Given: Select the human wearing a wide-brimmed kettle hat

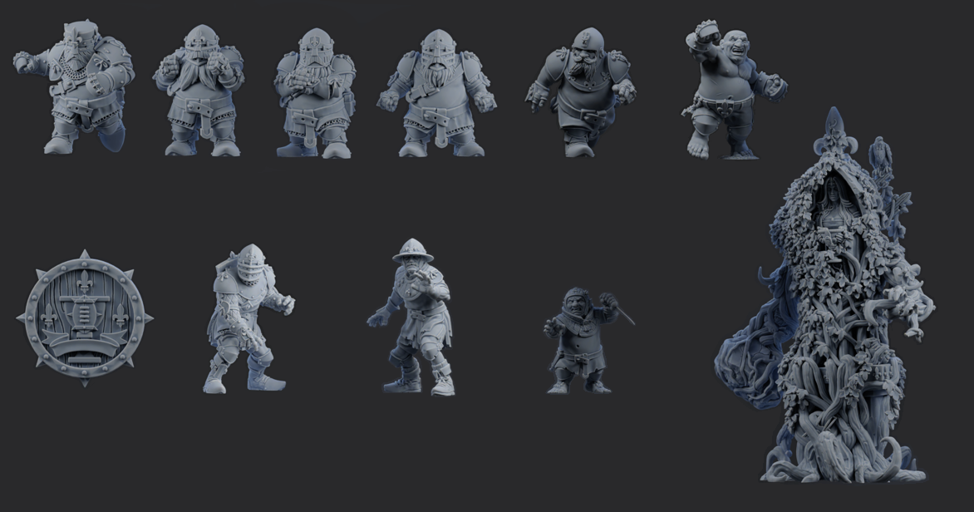Looking at the screenshot, I should 411,317.
